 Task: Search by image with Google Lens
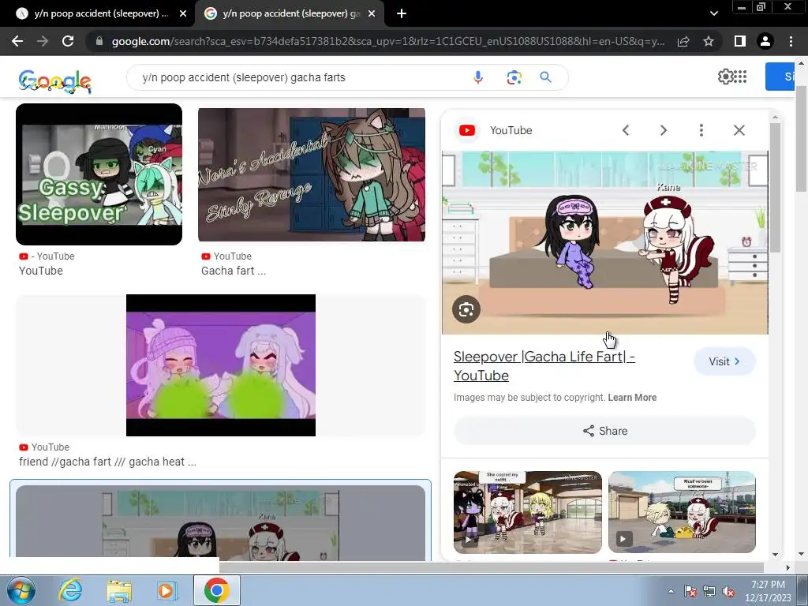[514, 77]
